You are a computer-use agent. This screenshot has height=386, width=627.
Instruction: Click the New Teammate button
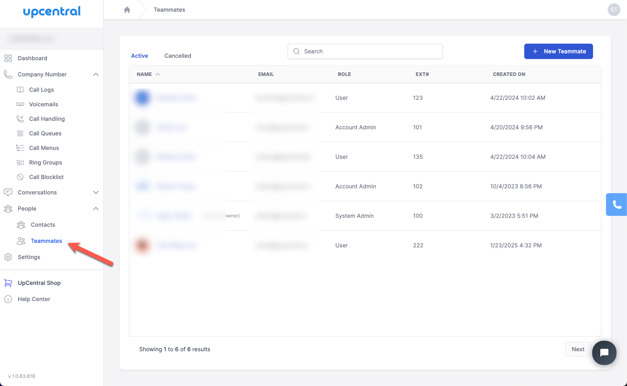coord(558,51)
